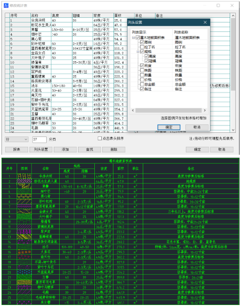Click the 分页 number field showing 37
242x307 pixels.
(40, 139)
